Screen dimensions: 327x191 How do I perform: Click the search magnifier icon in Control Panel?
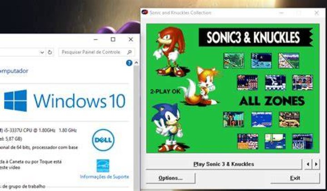coord(129,52)
